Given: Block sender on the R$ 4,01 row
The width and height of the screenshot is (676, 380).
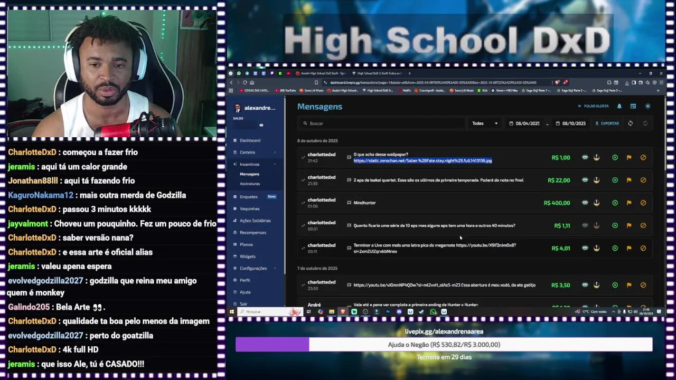Looking at the screenshot, I should [643, 248].
